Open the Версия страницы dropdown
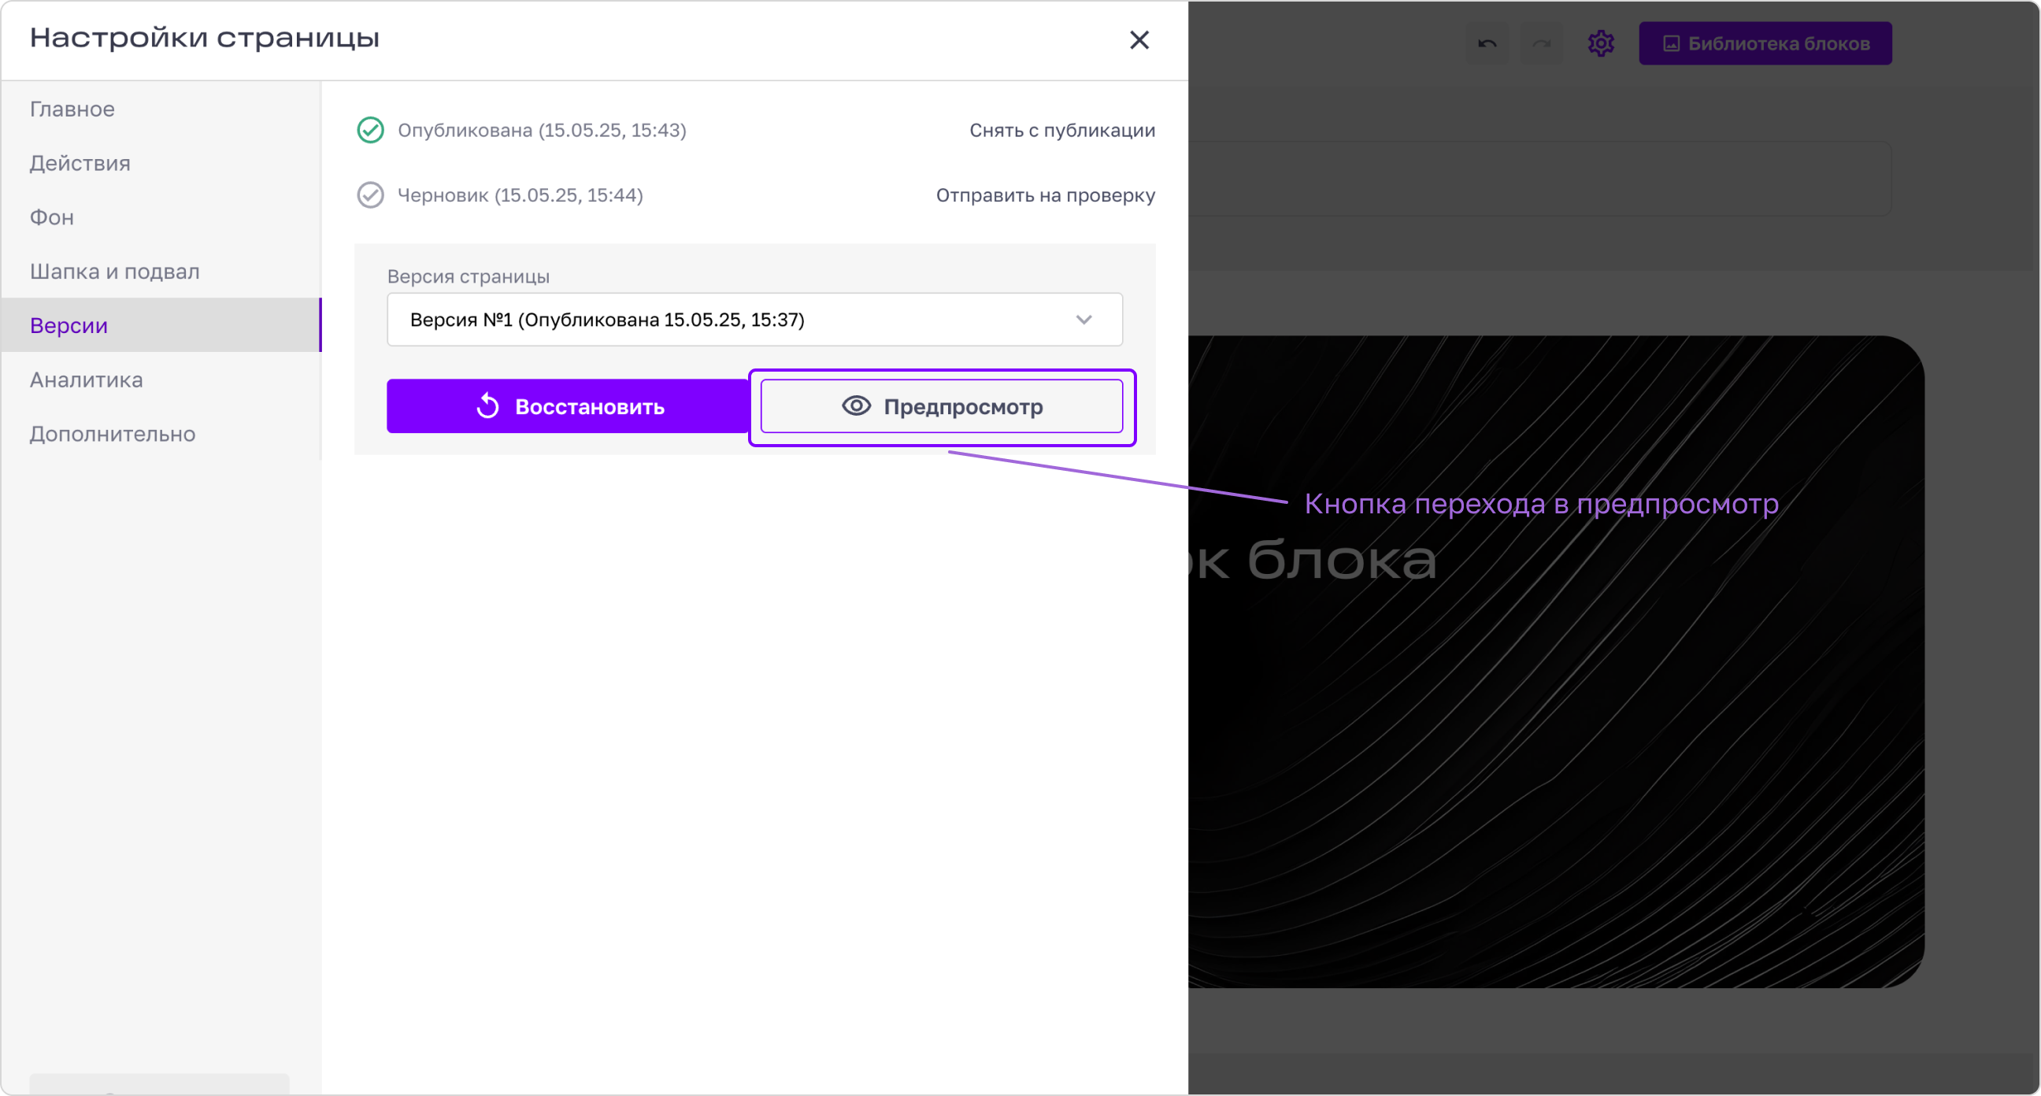 tap(754, 320)
